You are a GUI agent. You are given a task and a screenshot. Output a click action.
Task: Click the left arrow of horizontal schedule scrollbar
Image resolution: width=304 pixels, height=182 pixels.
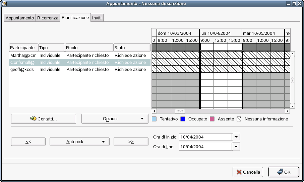point(154,111)
